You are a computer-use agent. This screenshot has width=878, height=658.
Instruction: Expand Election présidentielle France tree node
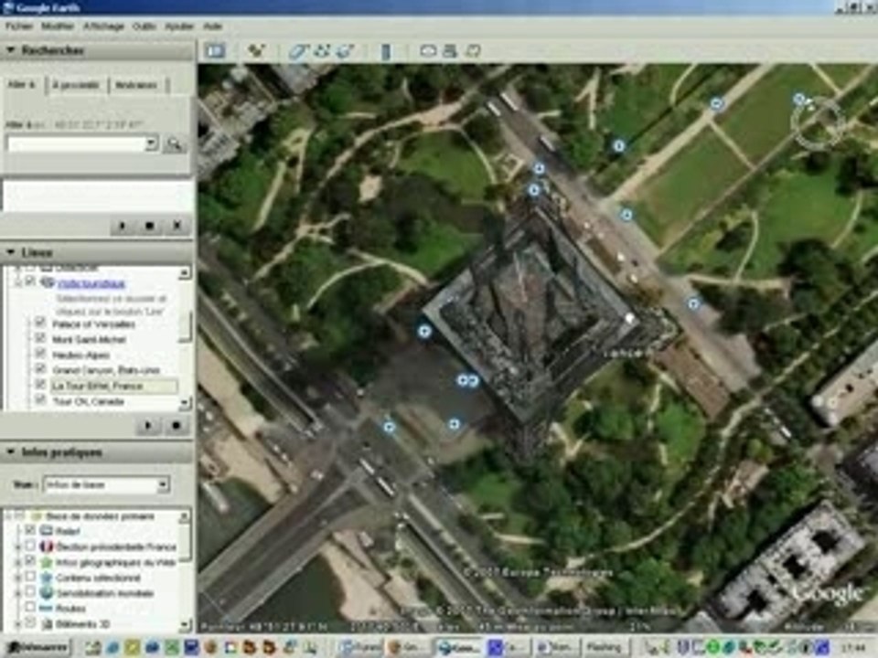coord(18,547)
